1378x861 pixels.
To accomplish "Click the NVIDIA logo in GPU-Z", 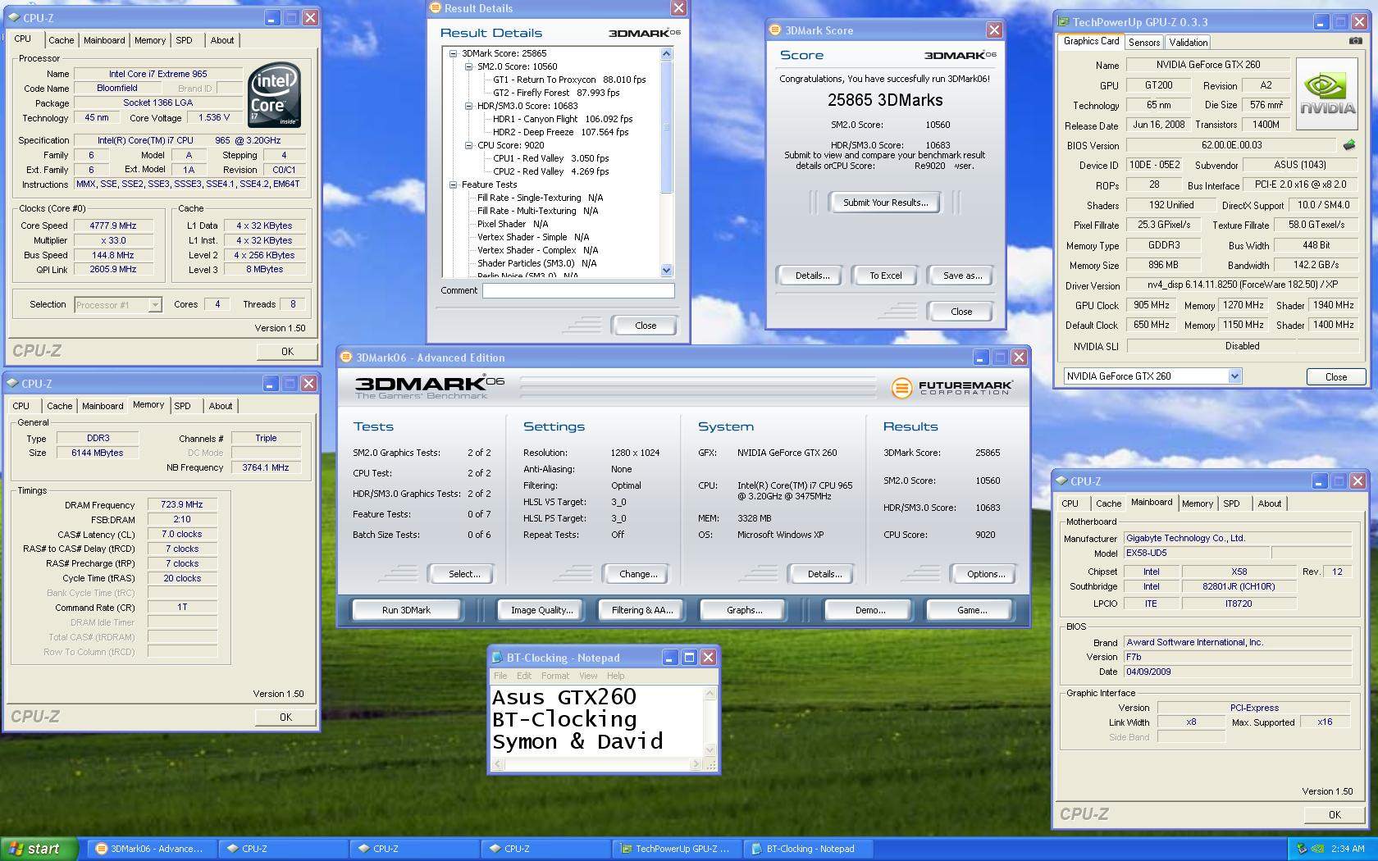I will click(x=1327, y=94).
